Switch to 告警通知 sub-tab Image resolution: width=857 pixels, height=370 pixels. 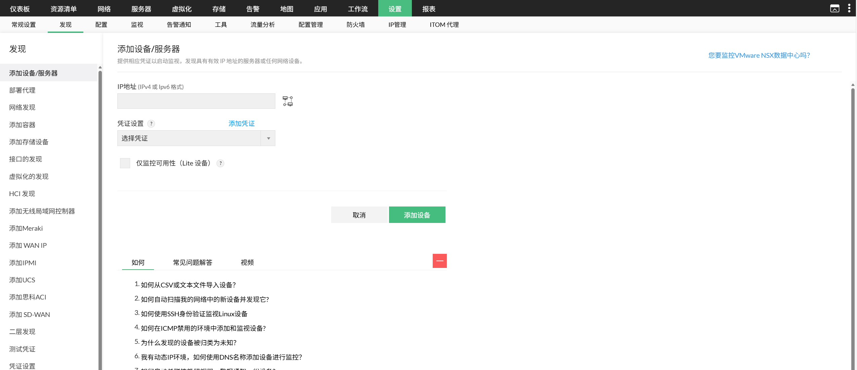coord(179,25)
